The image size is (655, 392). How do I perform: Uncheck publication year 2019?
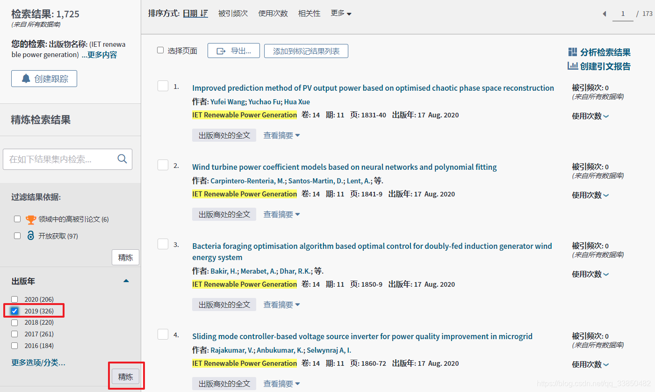[14, 311]
